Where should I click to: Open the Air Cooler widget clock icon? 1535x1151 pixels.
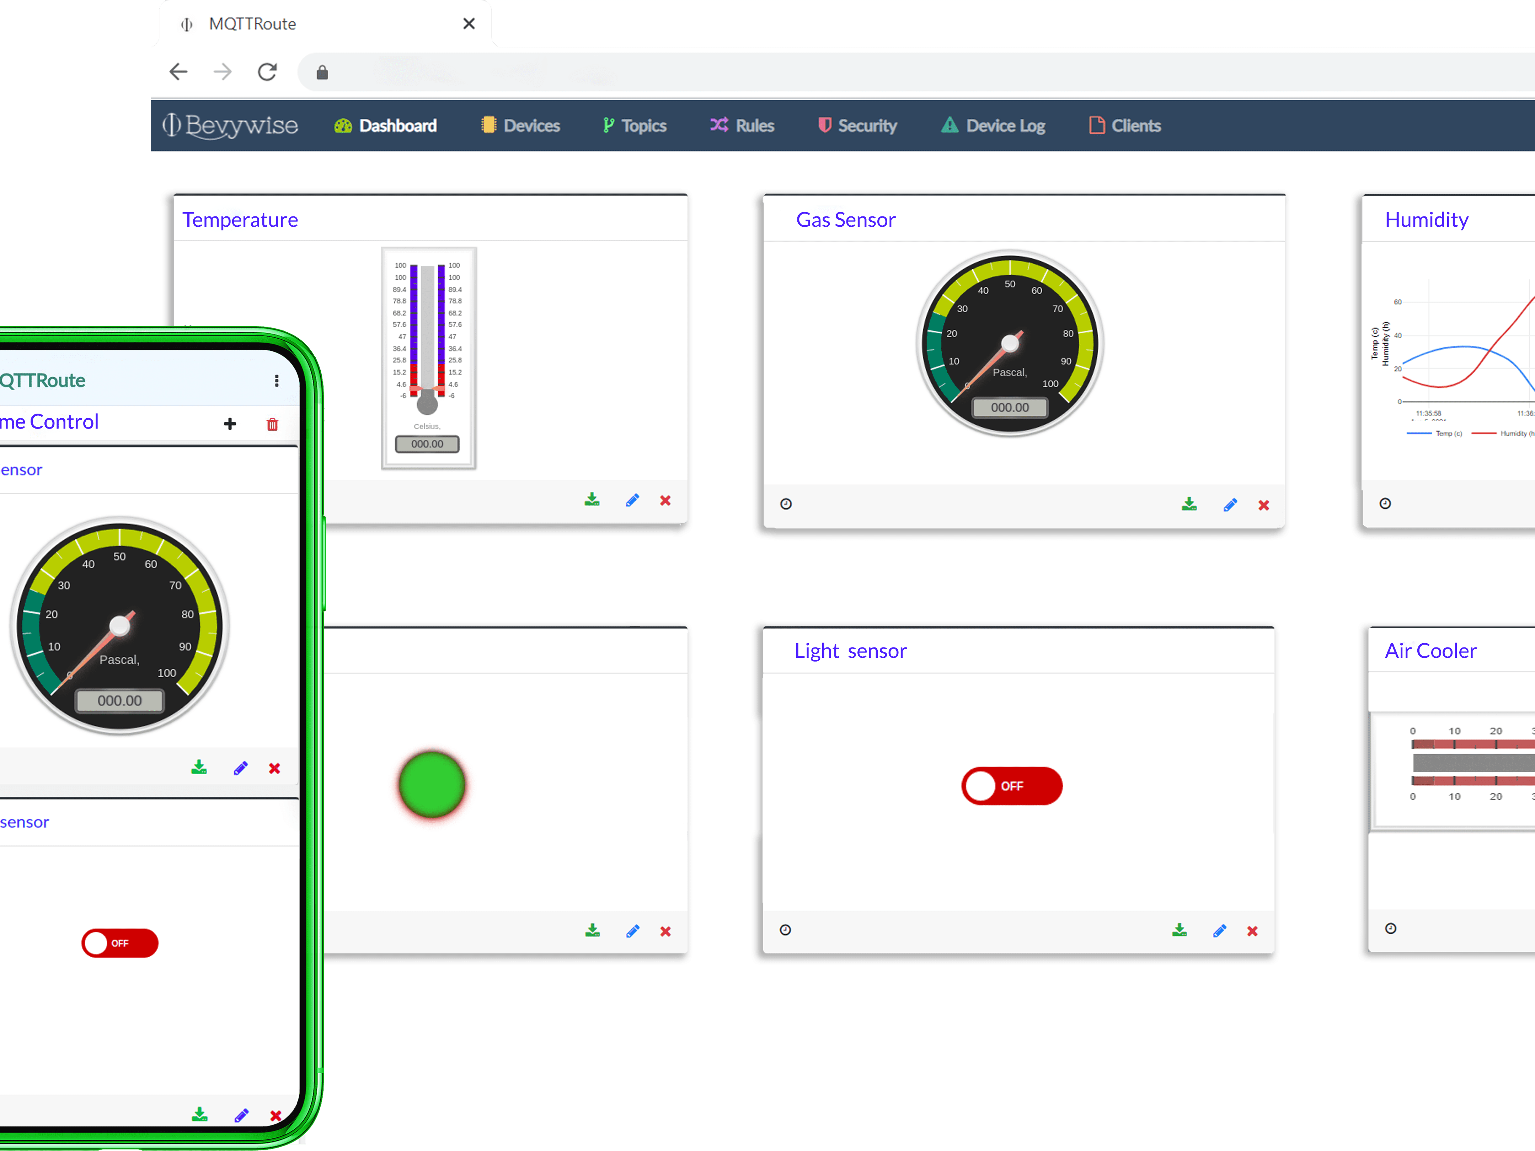coord(1390,929)
